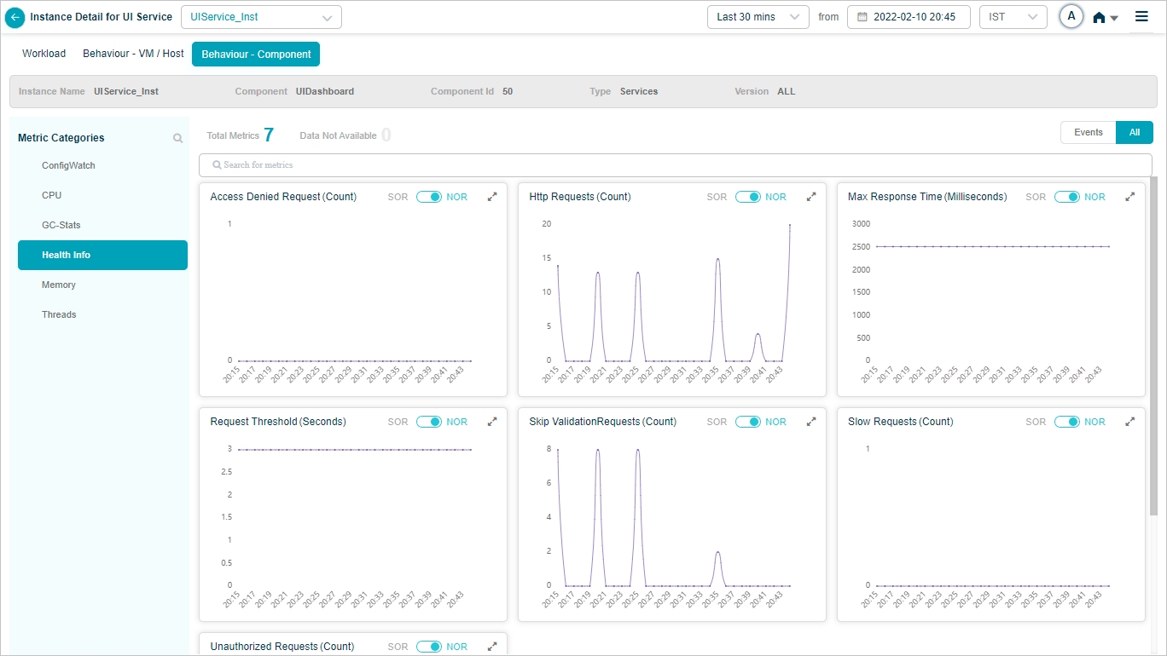Switch to Behaviour - VM / Host tab
This screenshot has height=656, width=1167.
point(133,54)
